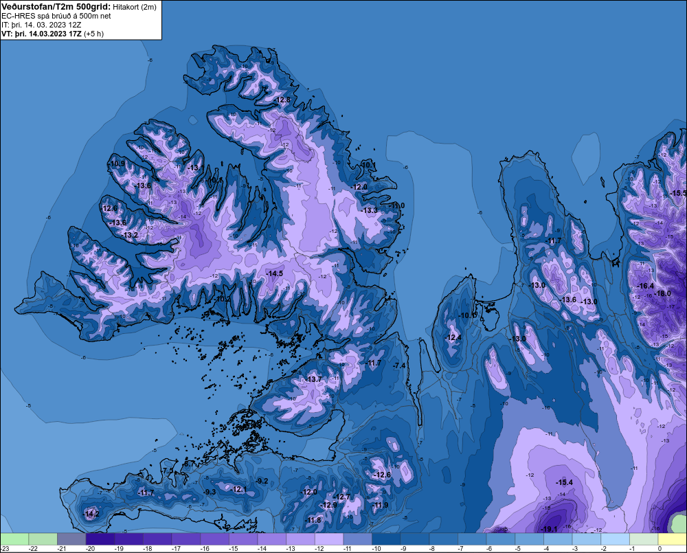Click the -14.2 temperature label
Viewport: 687px width, 553px height.
click(x=91, y=514)
